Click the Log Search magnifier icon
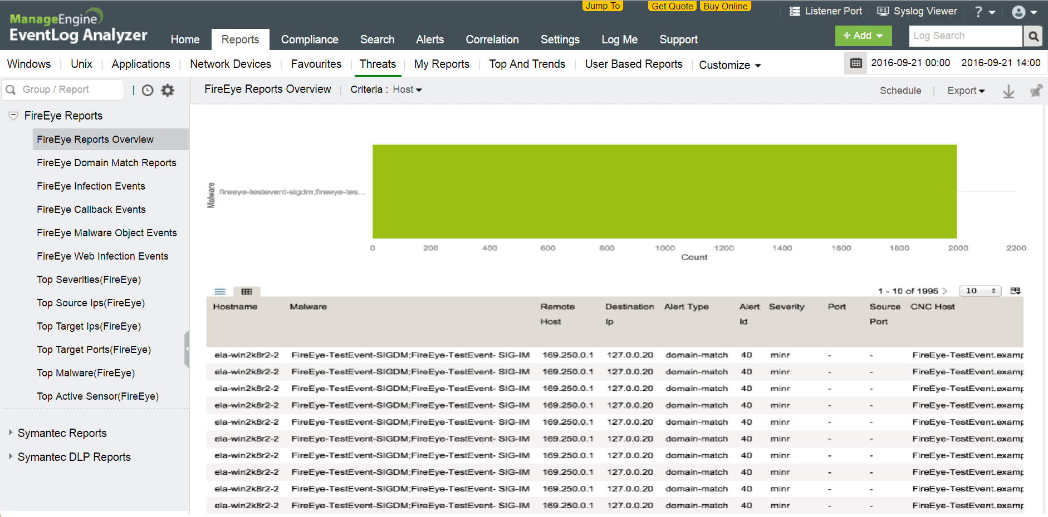Viewport: 1048px width, 517px height. tap(1034, 36)
